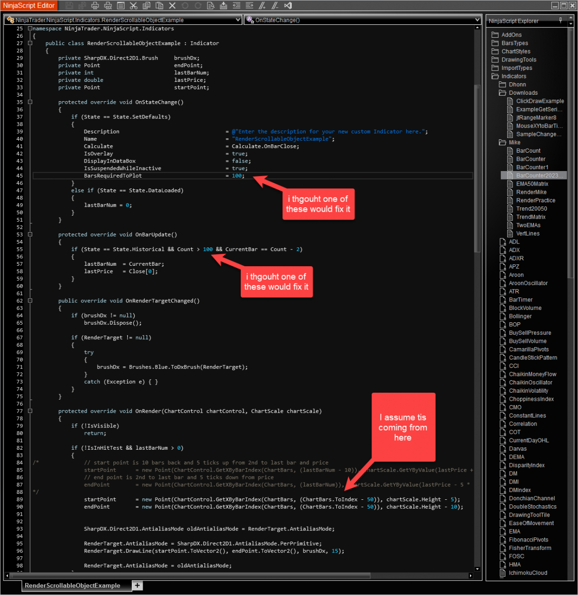Open the OnStateChange() member dropdown
This screenshot has height=595, width=578.
pos(363,20)
